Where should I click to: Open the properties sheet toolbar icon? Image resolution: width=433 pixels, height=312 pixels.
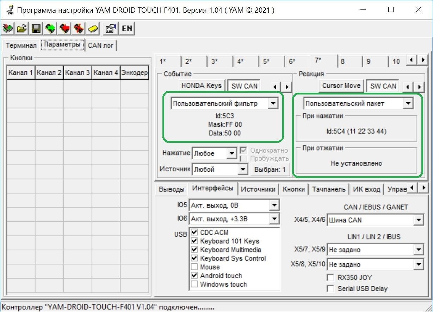[x=110, y=29]
